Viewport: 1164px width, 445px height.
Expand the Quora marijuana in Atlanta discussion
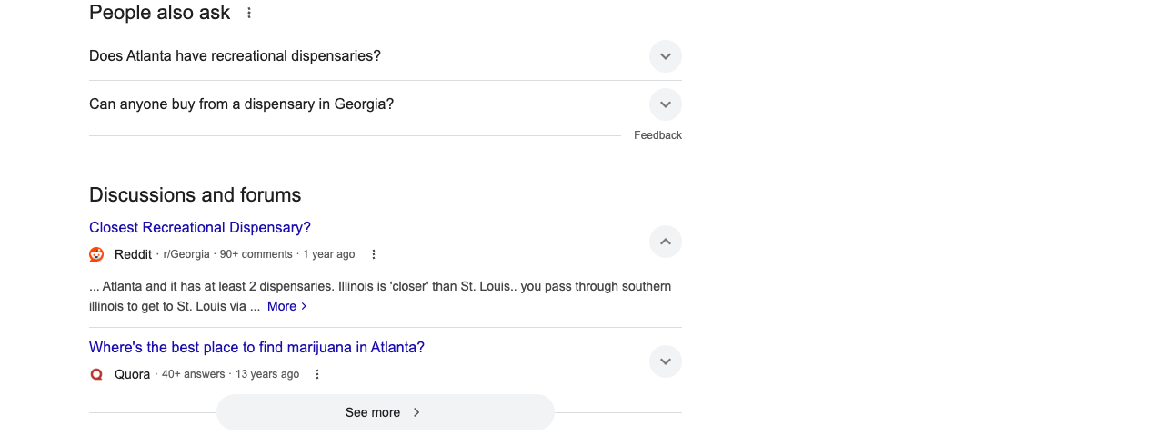pos(666,361)
